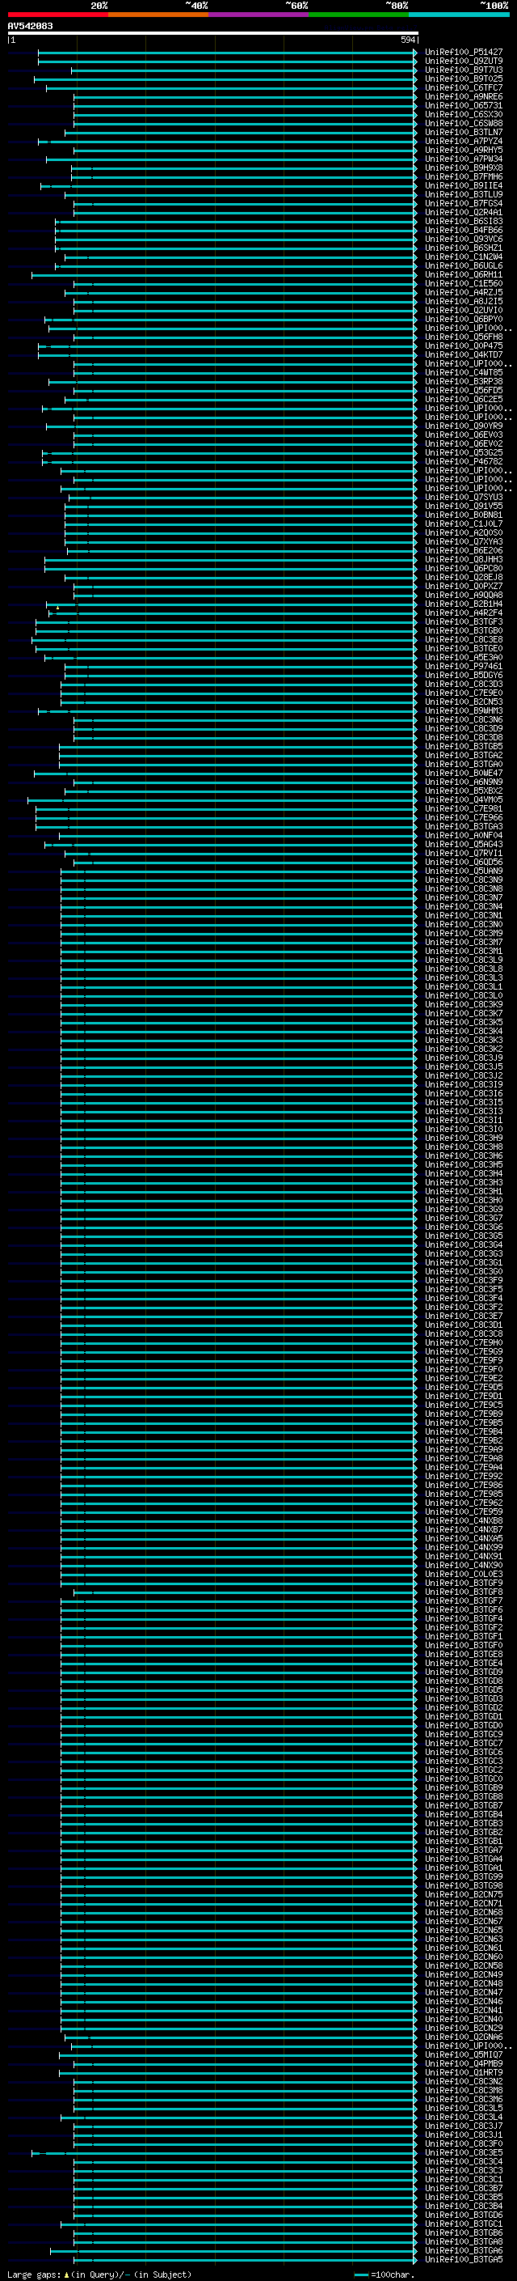Click the UniRef100_Q7SYU3 label
Viewport: 517px width, 2281px height.
tap(464, 498)
